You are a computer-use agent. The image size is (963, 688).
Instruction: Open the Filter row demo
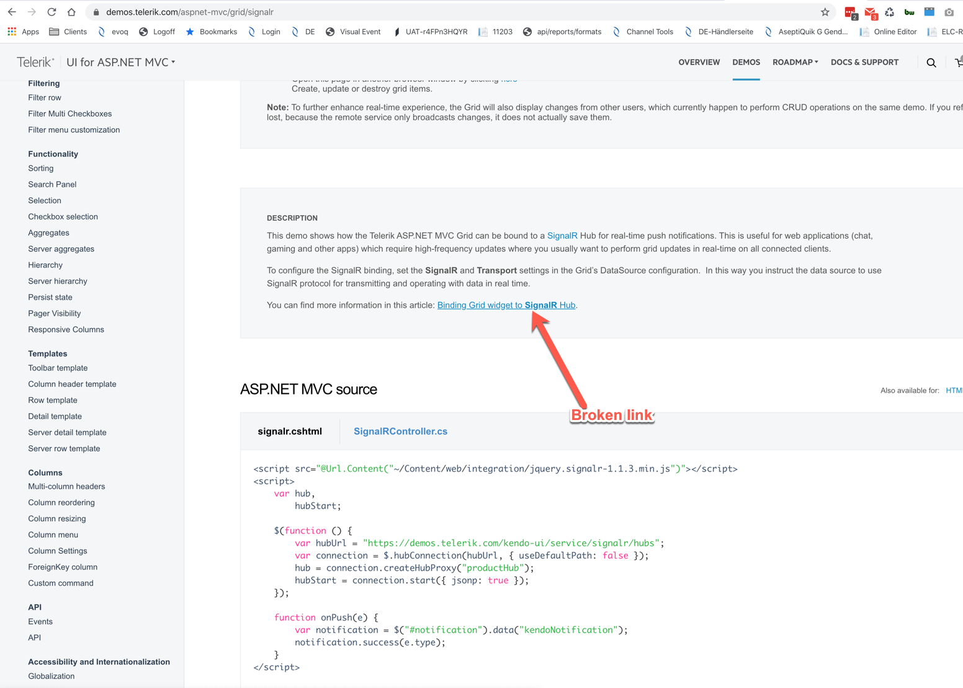tap(45, 97)
